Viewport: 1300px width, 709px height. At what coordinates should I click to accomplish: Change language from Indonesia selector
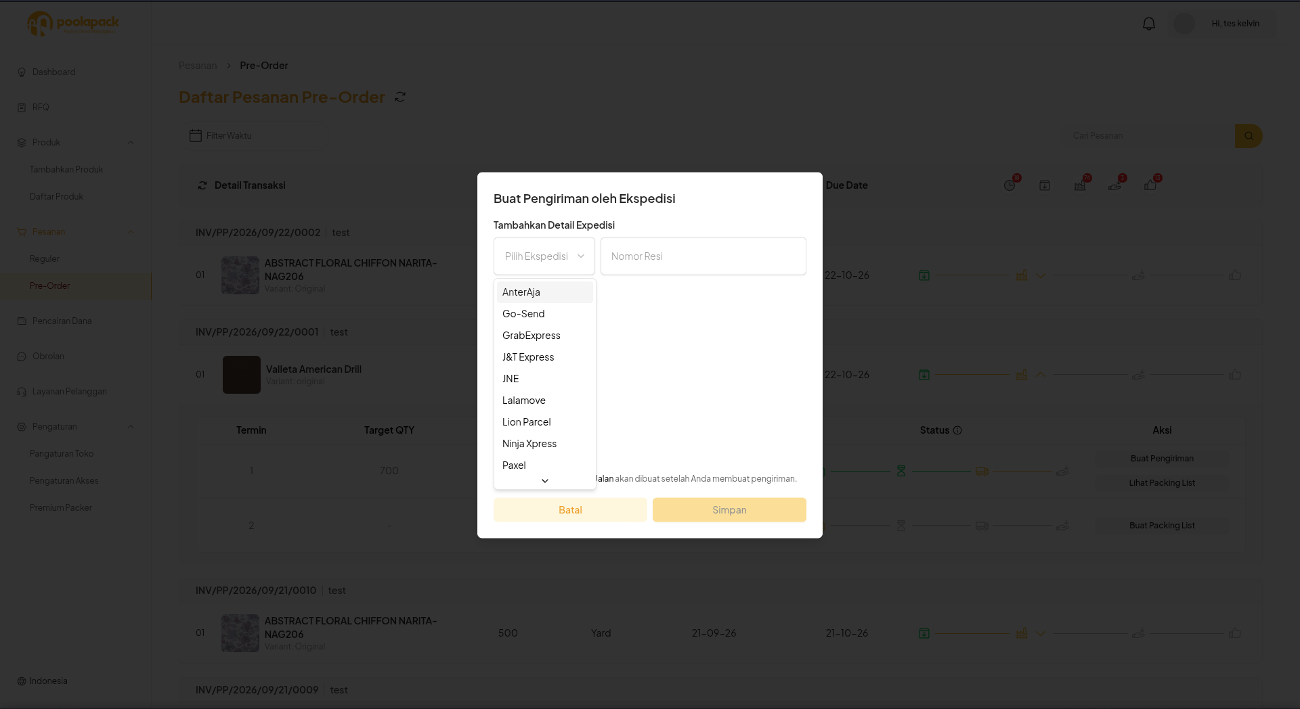[42, 681]
